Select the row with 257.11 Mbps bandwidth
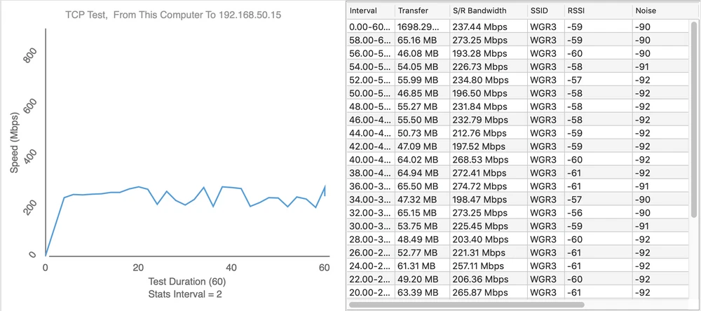This screenshot has height=311, width=701. click(x=479, y=266)
